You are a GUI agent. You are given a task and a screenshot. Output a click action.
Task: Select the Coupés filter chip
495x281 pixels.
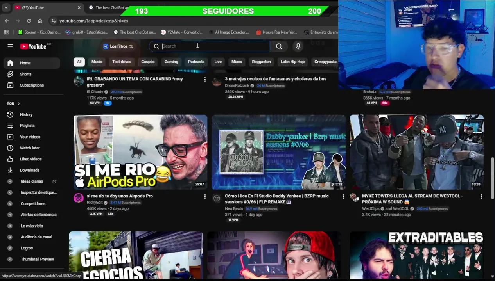(x=148, y=62)
